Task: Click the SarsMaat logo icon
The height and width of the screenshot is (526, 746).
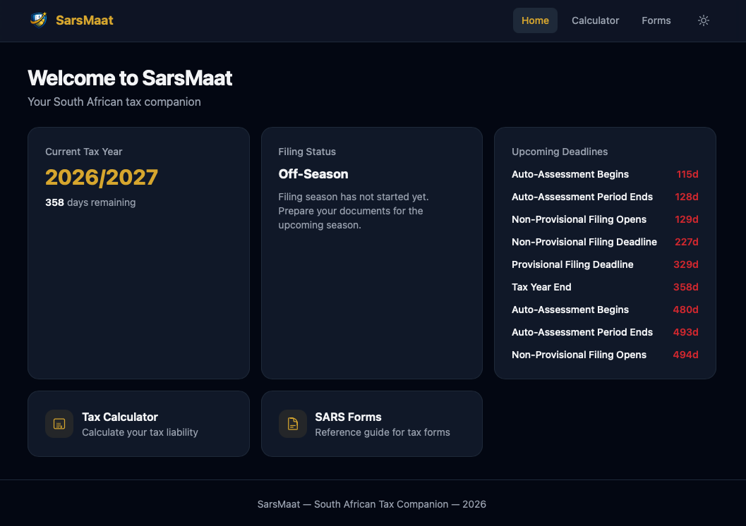Action: [38, 20]
